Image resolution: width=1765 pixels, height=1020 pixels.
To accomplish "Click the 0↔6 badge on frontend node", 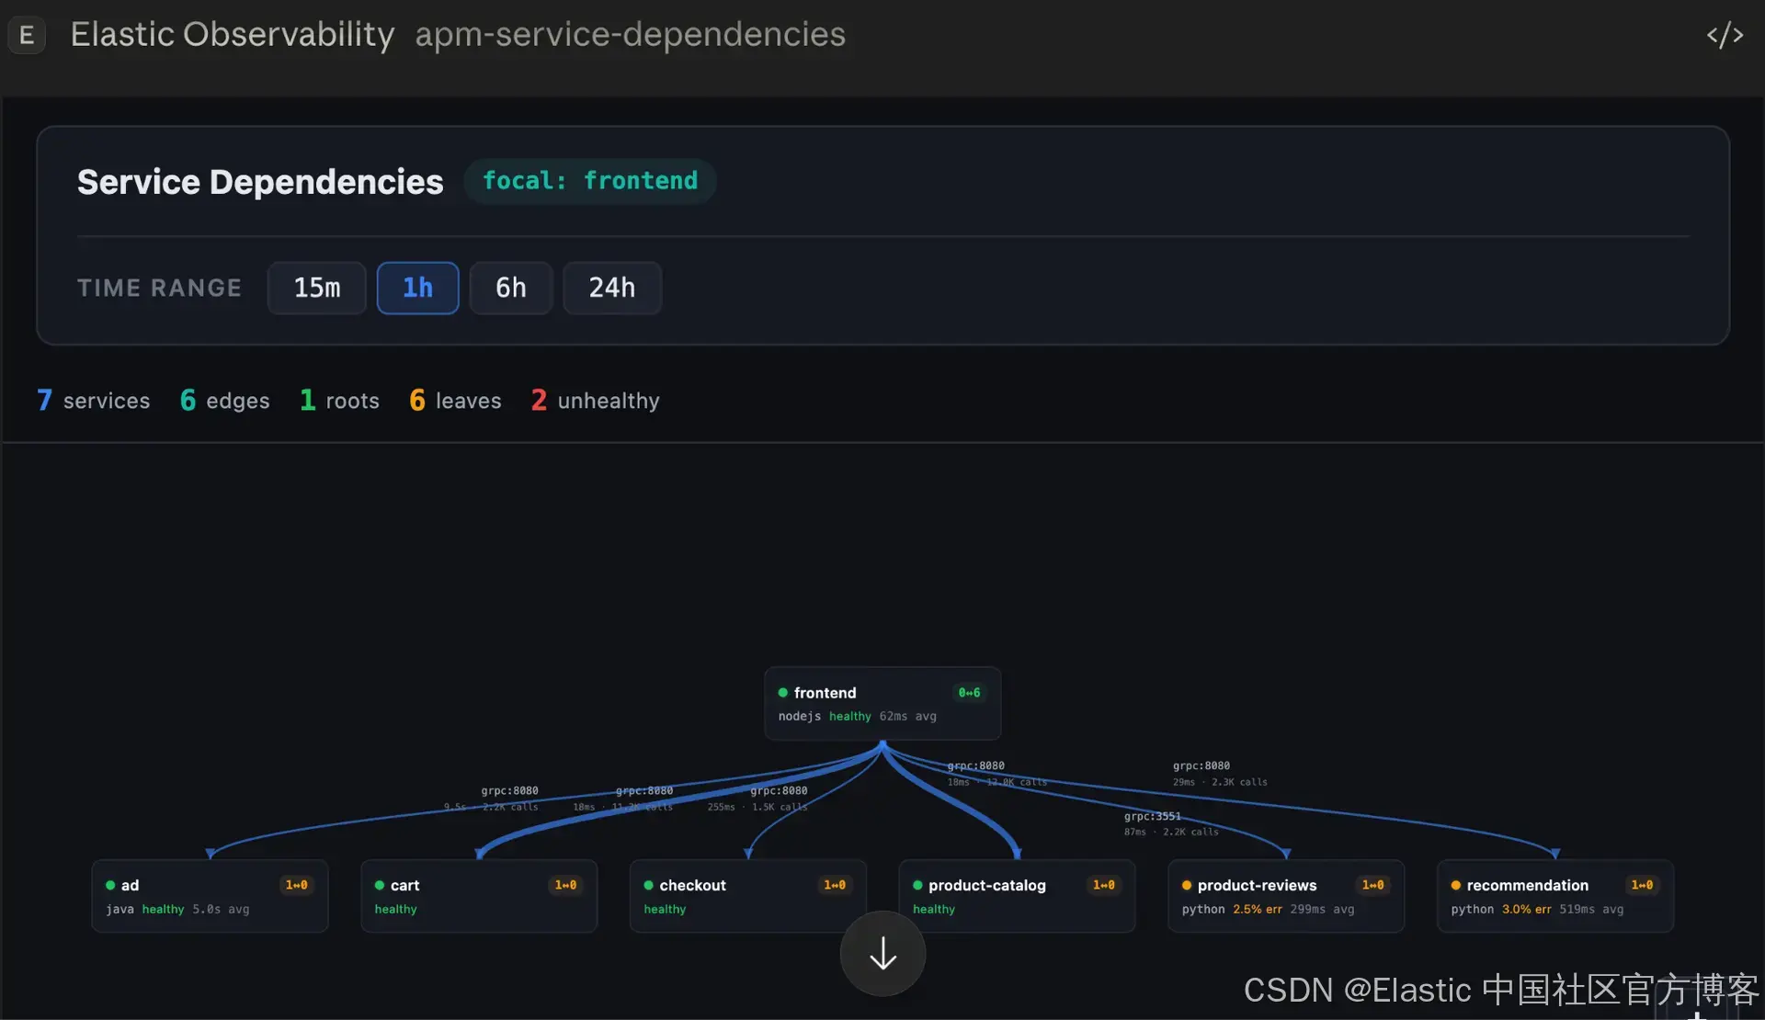I will coord(969,693).
